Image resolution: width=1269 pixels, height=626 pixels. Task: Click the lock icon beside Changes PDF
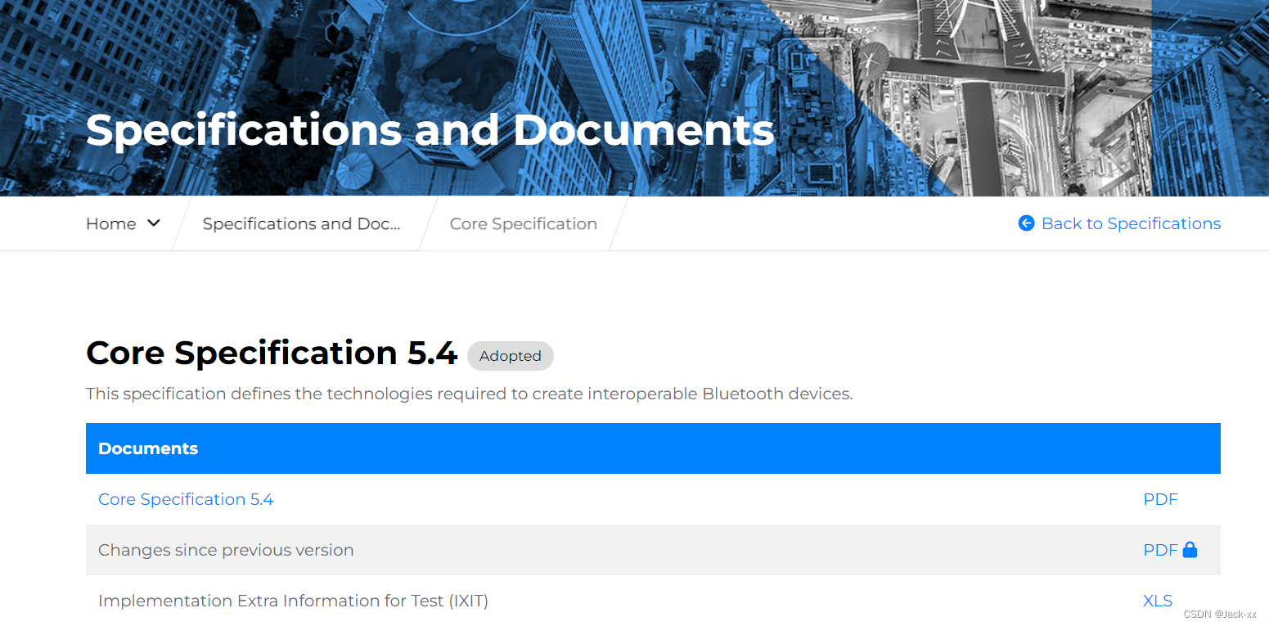point(1190,550)
